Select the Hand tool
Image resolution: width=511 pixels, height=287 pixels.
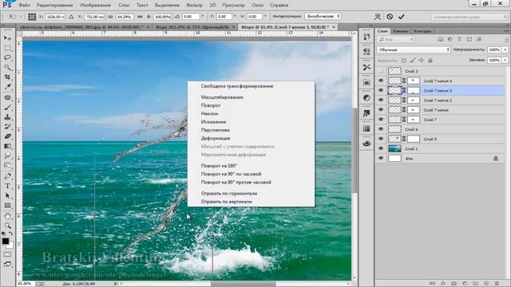point(7,216)
